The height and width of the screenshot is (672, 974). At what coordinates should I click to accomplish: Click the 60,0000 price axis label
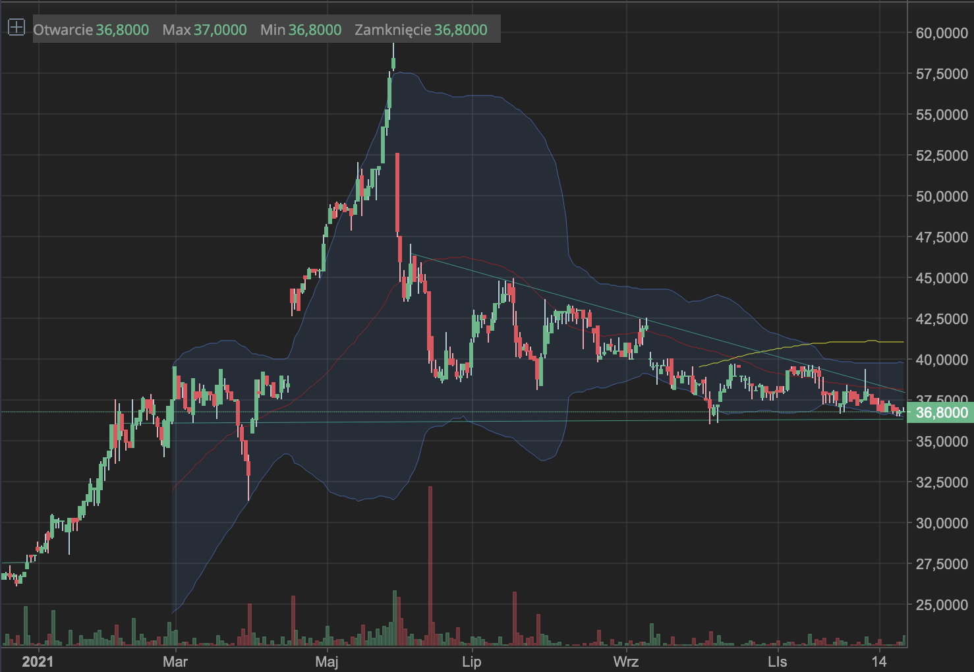[x=942, y=33]
